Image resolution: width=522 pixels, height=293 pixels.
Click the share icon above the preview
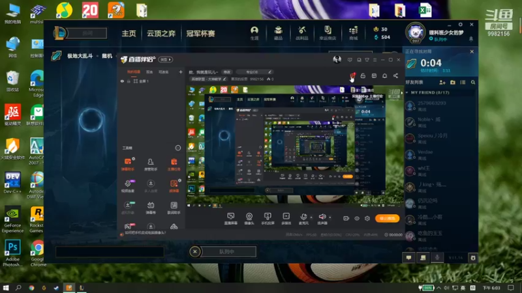395,76
